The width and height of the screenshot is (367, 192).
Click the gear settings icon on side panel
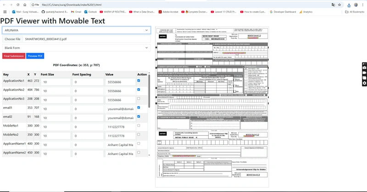coord(364,83)
